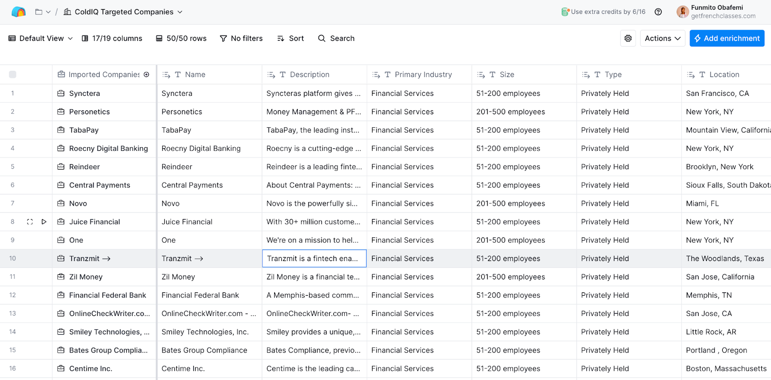The image size is (771, 380).
Task: Run row 8 using the play icon
Action: (x=44, y=222)
